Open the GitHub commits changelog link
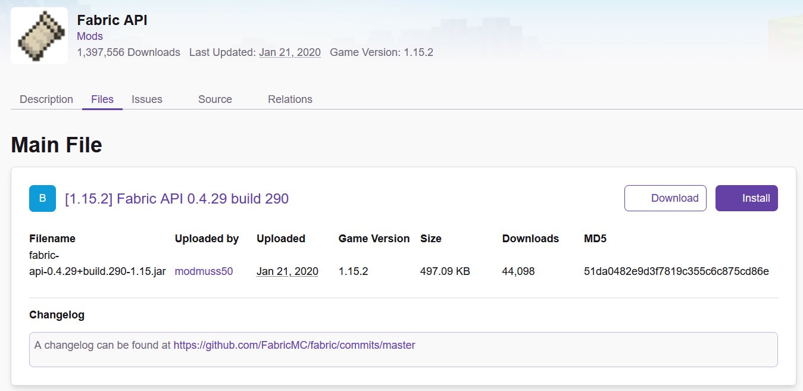The image size is (803, 391). click(x=294, y=345)
